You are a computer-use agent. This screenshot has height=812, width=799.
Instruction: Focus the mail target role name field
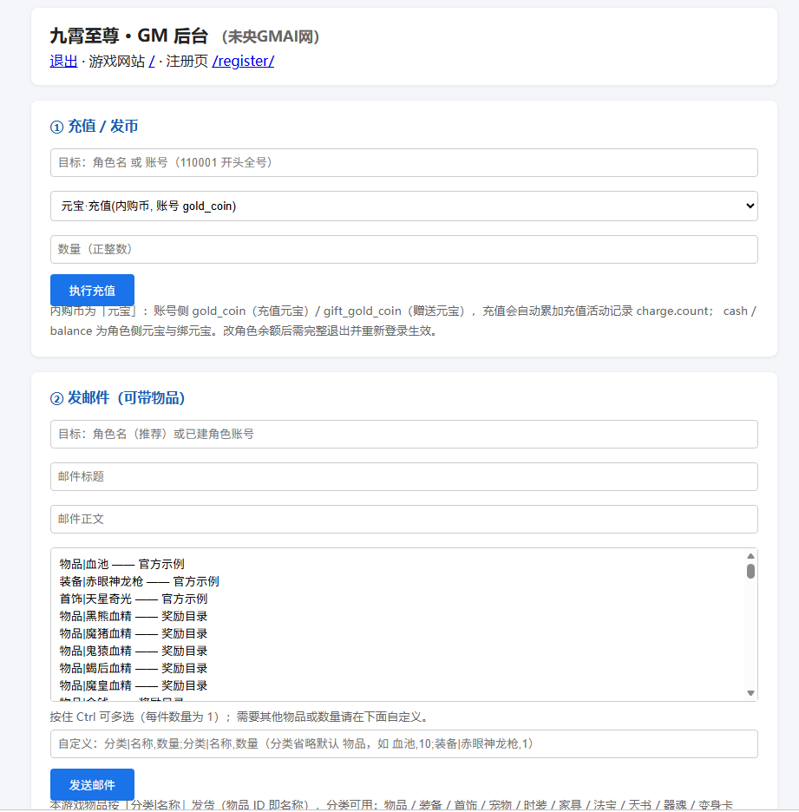(404, 434)
